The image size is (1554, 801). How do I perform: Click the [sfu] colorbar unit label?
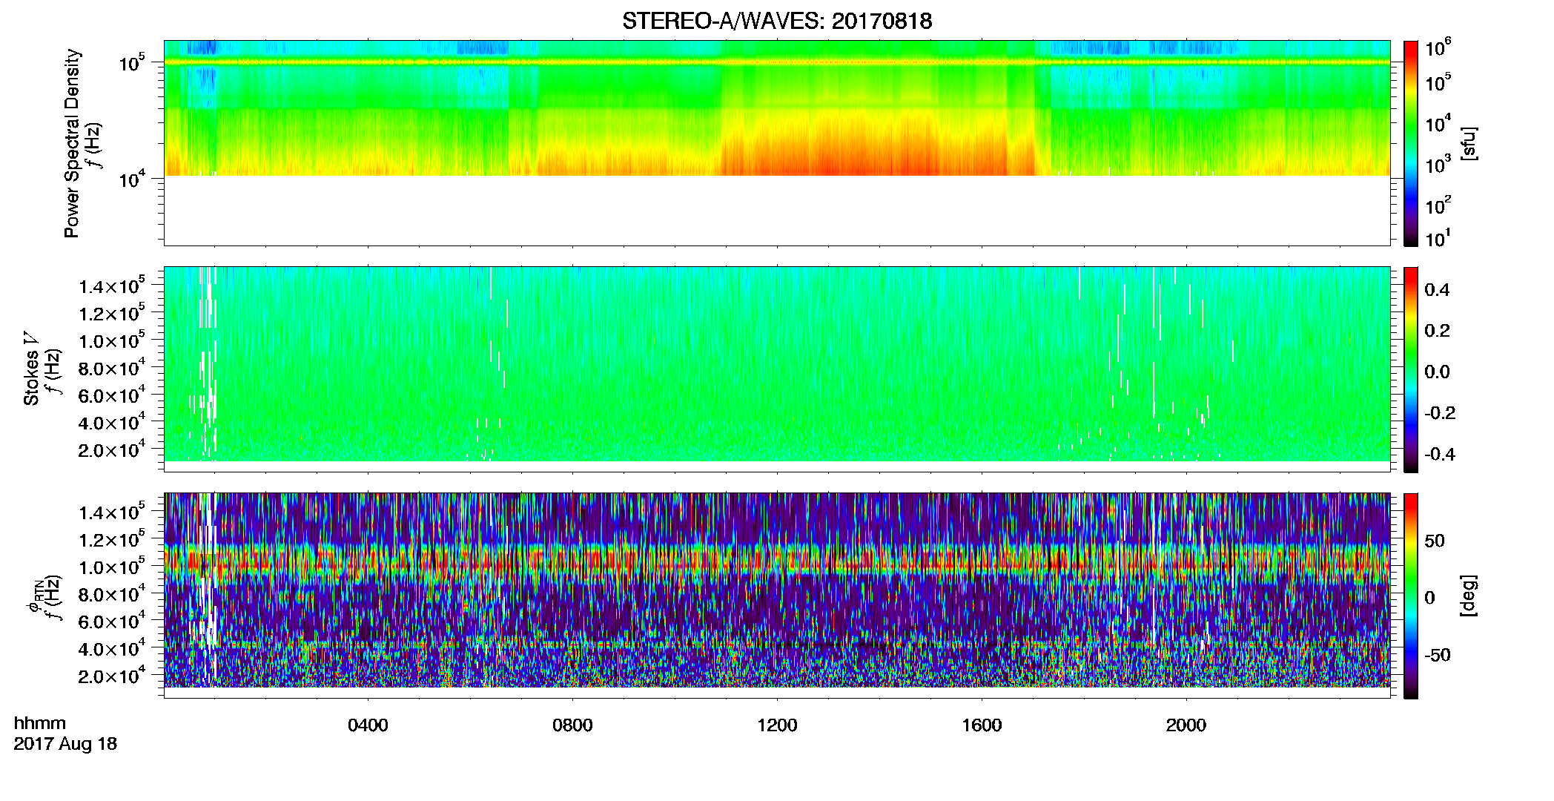1469,144
